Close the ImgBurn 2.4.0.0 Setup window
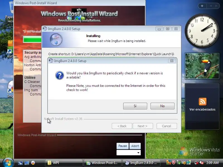Screen dimensions: 223x167 [x=176, y=29]
